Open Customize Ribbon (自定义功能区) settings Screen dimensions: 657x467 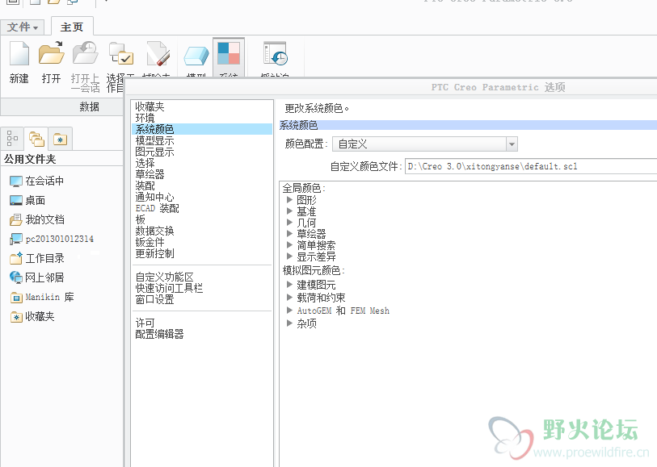tap(164, 277)
